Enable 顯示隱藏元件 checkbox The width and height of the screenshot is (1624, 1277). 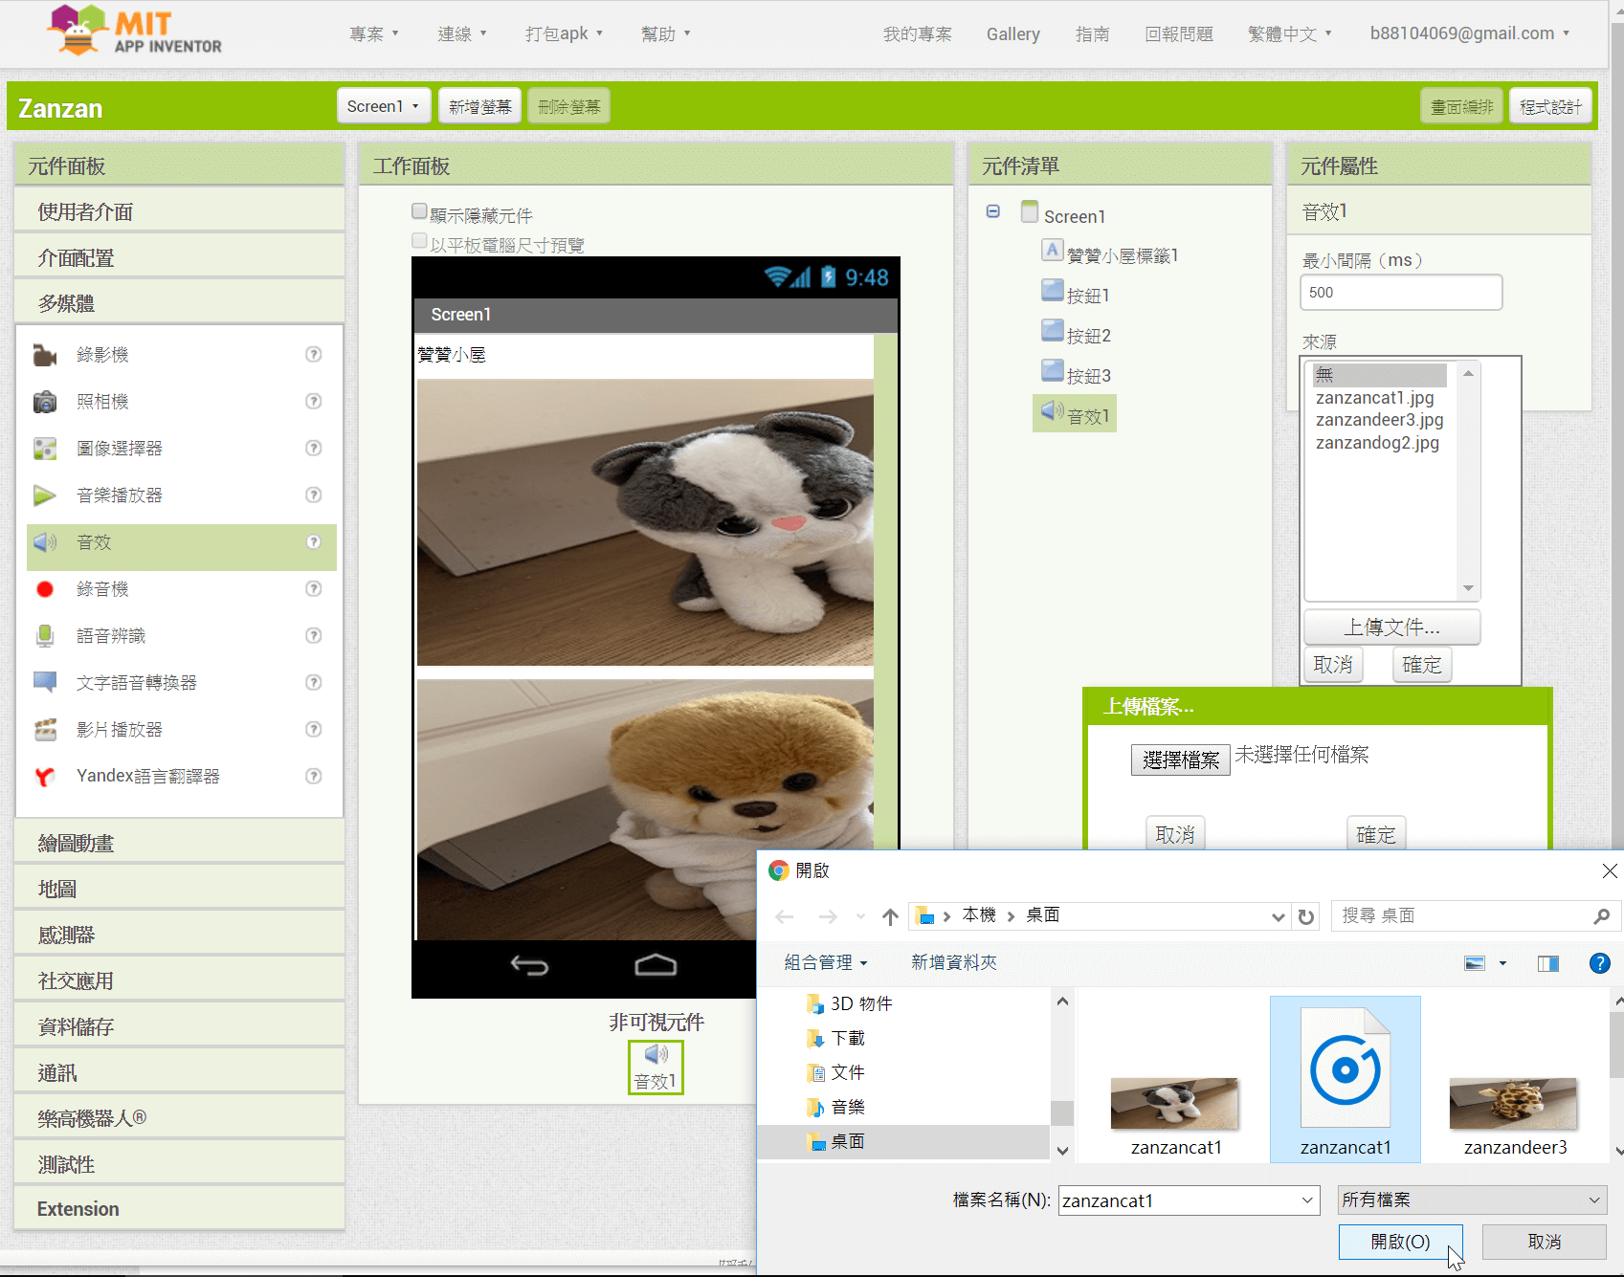(419, 211)
